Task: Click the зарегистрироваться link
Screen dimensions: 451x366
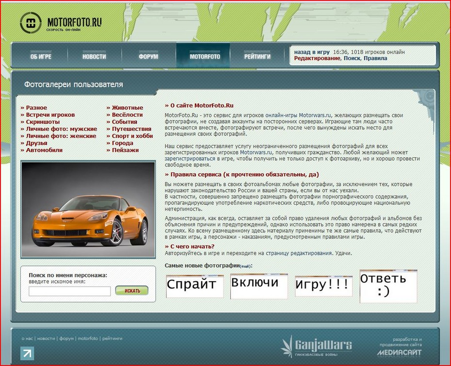Action: pos(190,159)
